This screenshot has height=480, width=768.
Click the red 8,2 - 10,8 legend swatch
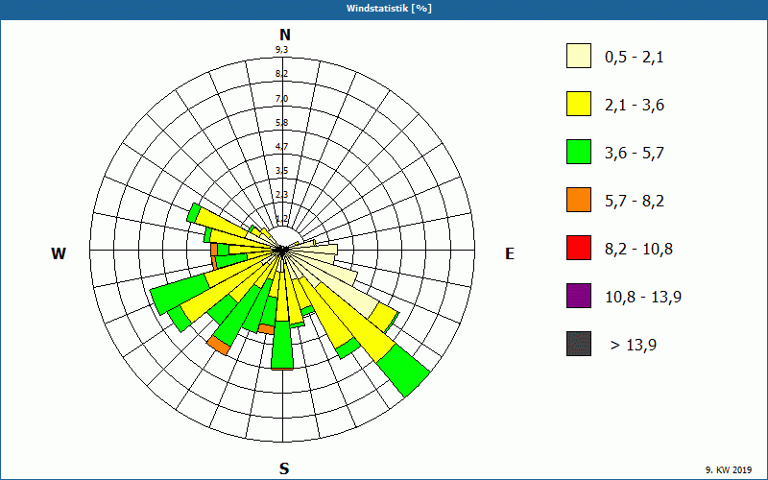point(579,248)
